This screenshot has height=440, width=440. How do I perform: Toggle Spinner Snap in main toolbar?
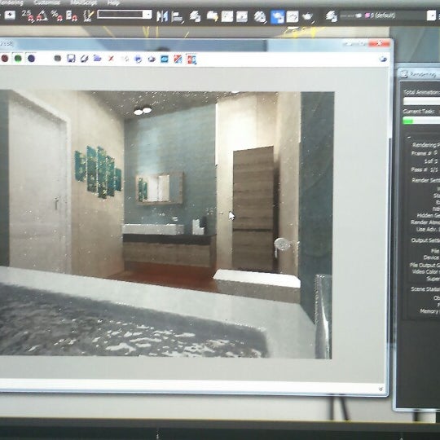pyautogui.click(x=72, y=16)
